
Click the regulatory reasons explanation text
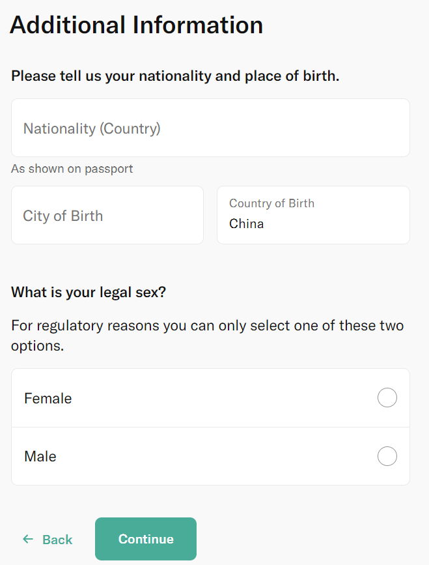[207, 336]
